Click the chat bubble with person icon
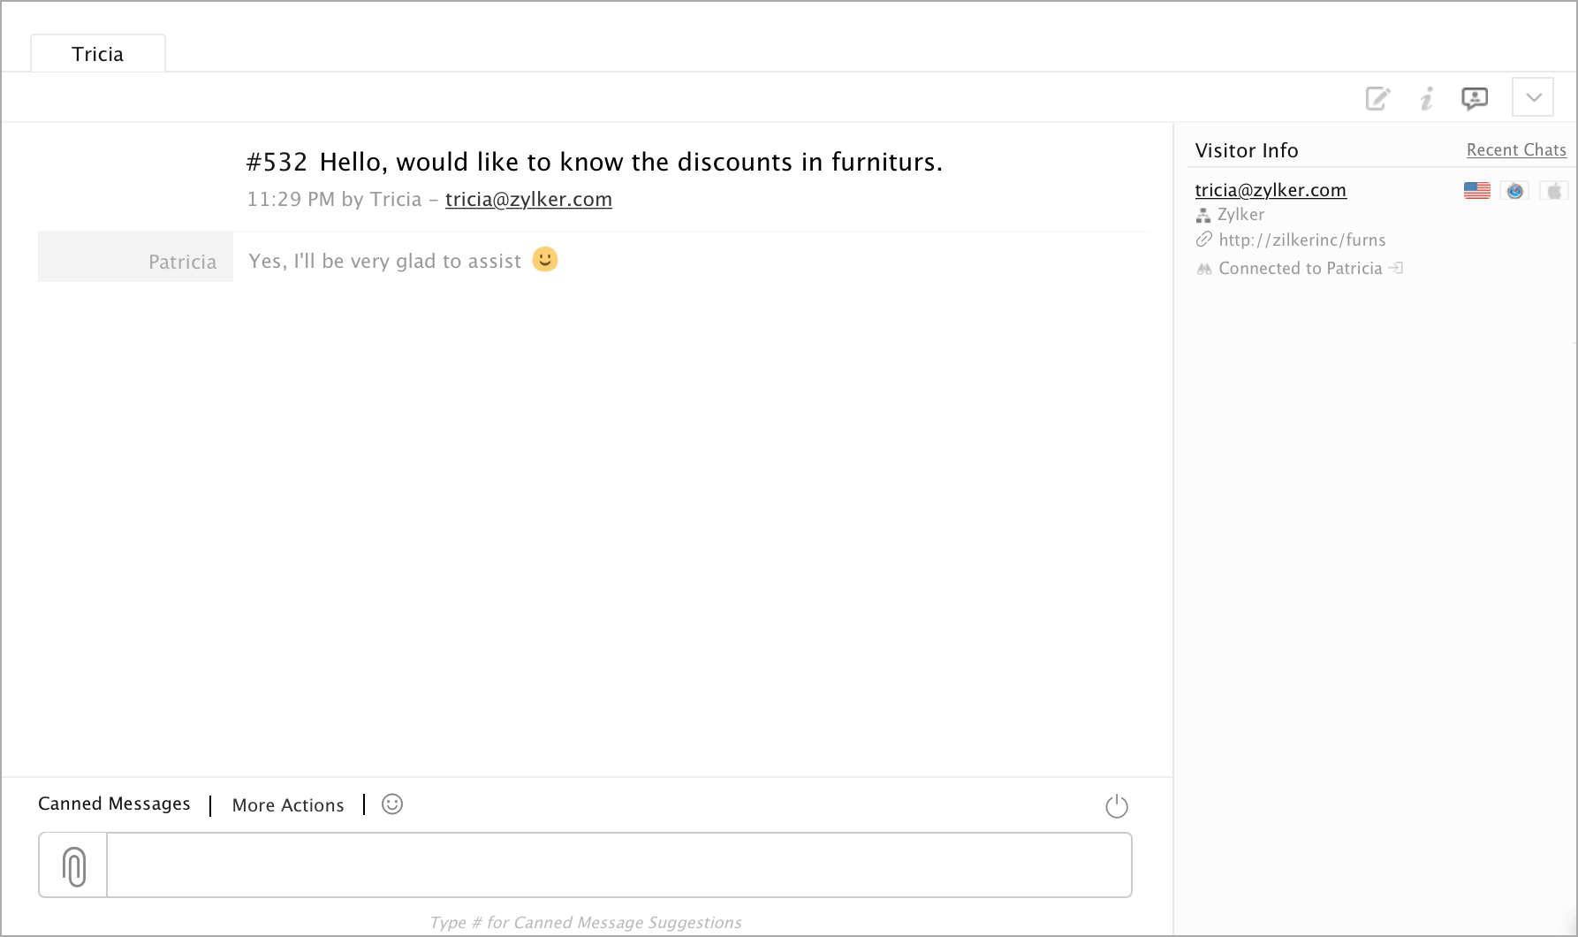Viewport: 1578px width, 937px height. tap(1474, 98)
